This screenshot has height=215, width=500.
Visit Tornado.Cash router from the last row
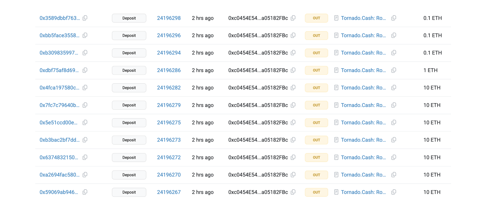click(364, 192)
